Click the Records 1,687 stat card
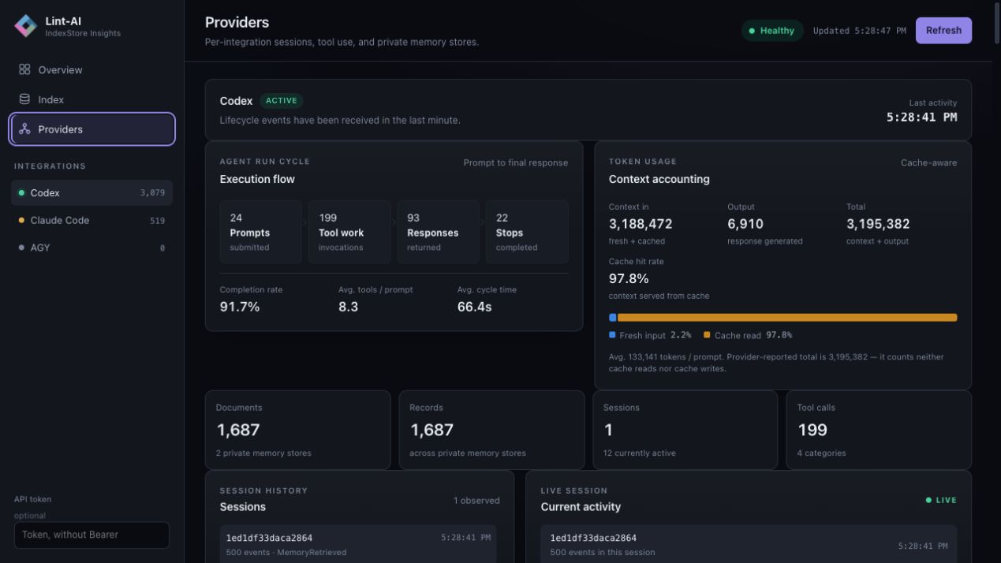The width and height of the screenshot is (1001, 563). coord(491,430)
